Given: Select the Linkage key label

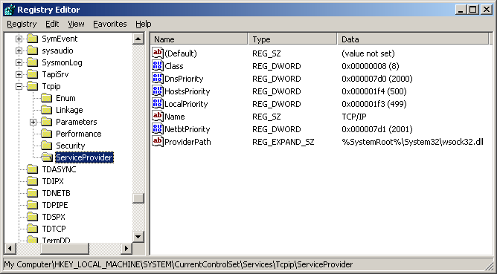Looking at the screenshot, I should (x=69, y=110).
